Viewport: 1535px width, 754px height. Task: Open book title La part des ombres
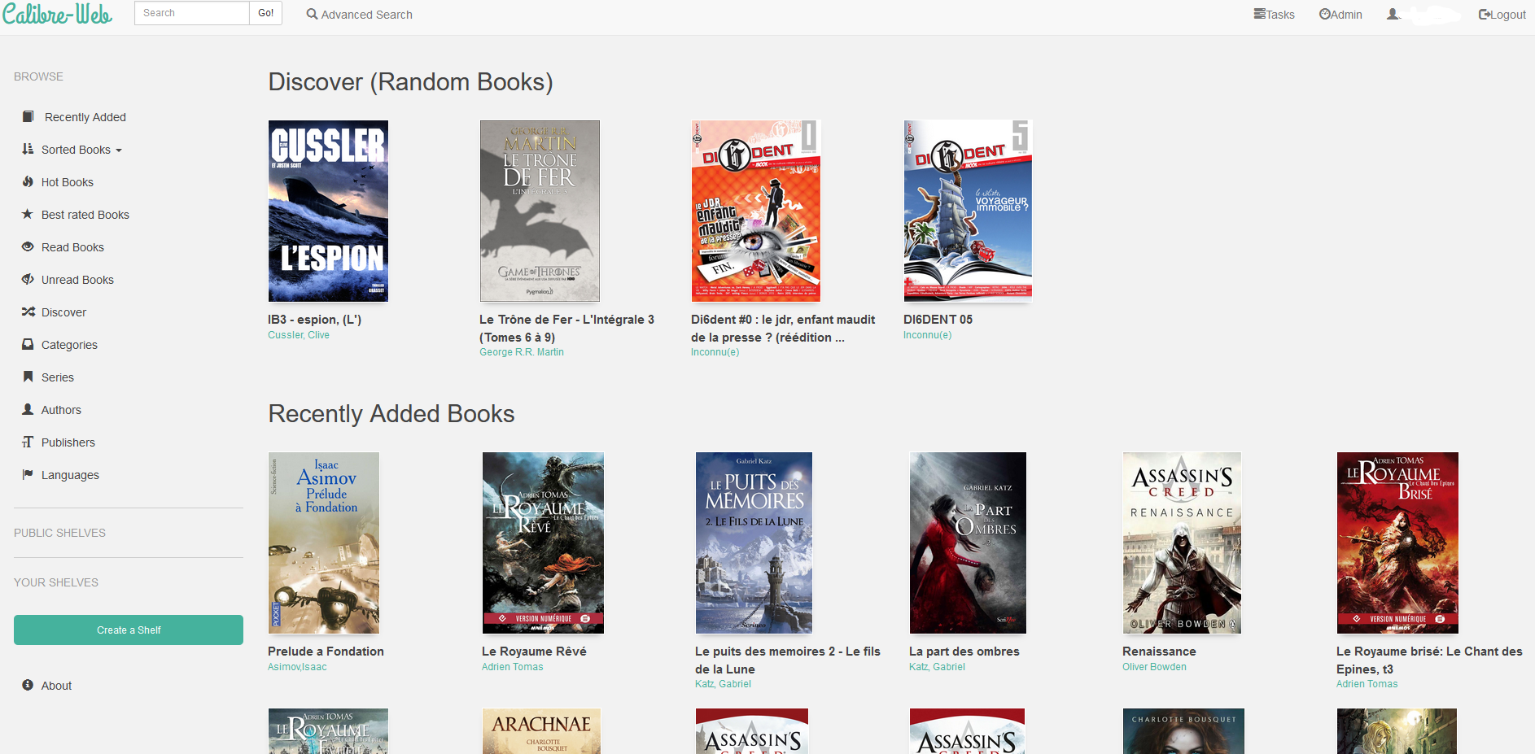click(x=964, y=652)
